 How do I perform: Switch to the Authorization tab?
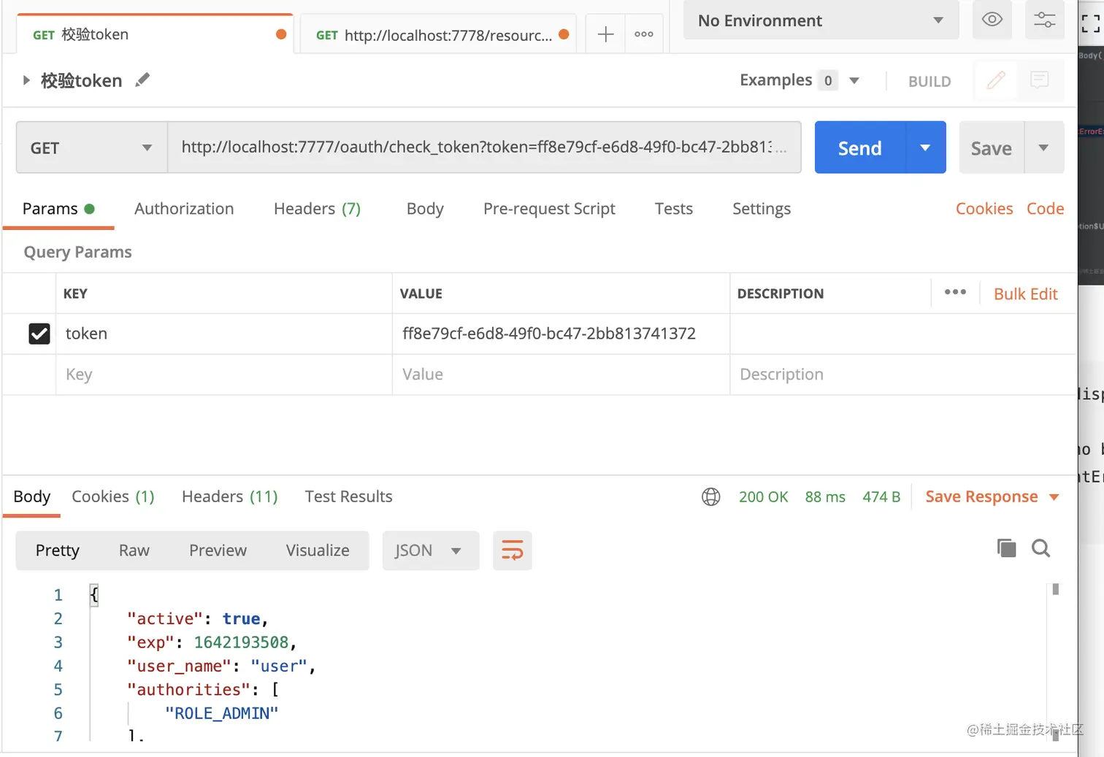[184, 209]
